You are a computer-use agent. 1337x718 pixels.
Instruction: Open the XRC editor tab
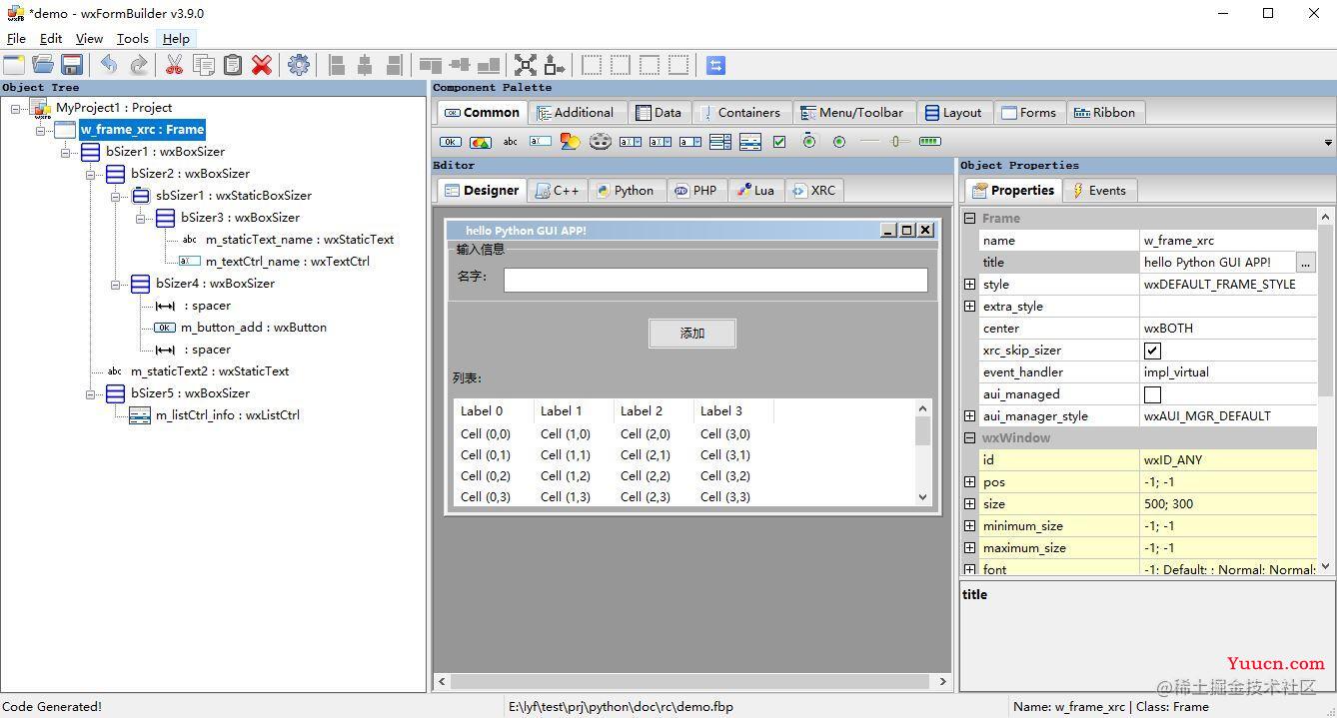tap(813, 191)
